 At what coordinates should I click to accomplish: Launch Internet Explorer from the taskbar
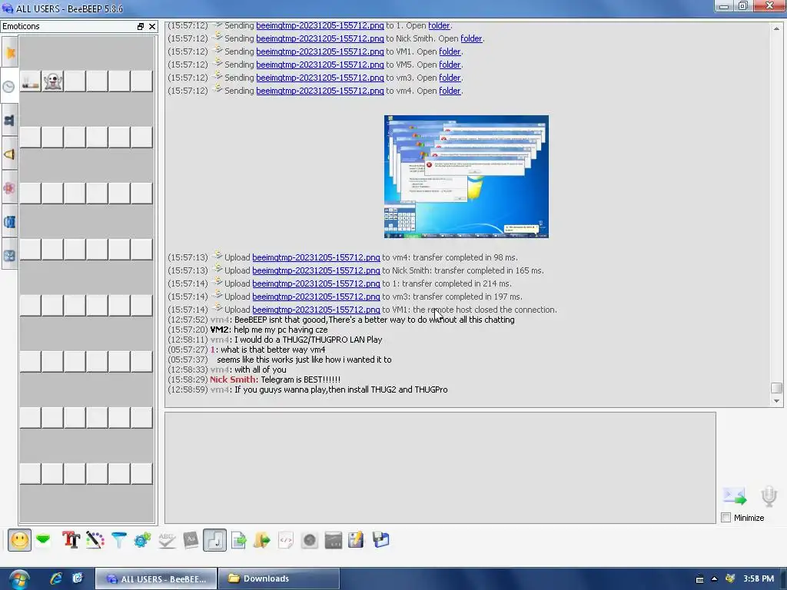tap(55, 578)
